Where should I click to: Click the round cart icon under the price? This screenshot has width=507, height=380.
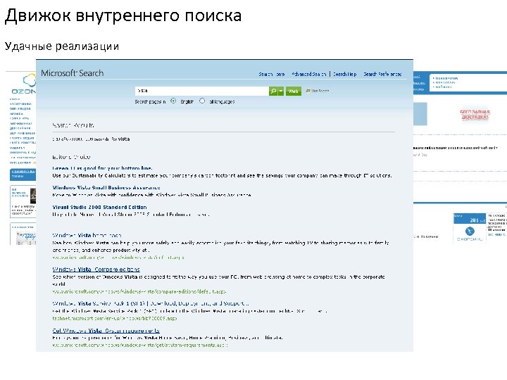tap(470, 231)
